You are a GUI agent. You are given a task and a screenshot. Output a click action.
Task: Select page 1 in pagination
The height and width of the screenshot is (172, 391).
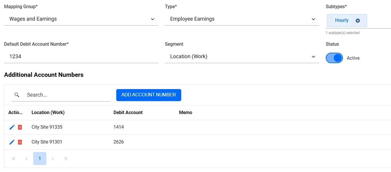(x=40, y=159)
